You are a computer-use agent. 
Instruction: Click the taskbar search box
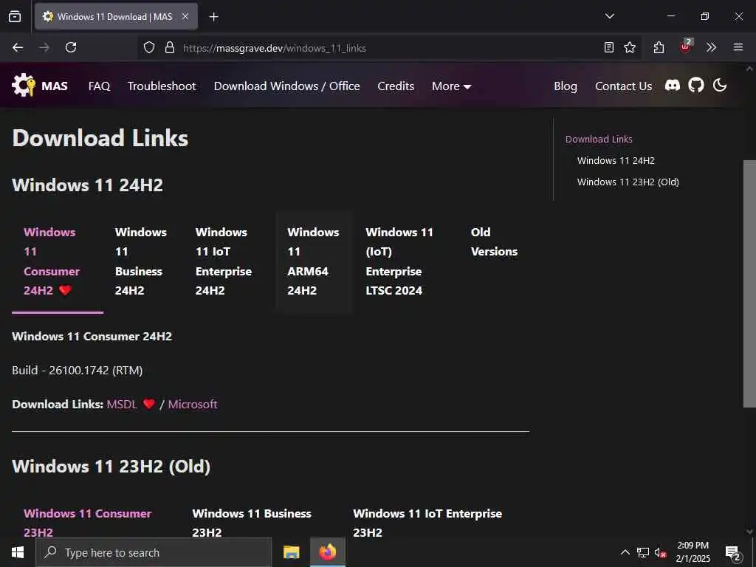(x=154, y=552)
